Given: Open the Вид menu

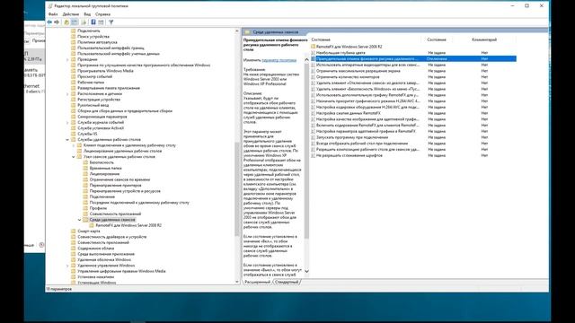Looking at the screenshot, I should click(x=87, y=14).
